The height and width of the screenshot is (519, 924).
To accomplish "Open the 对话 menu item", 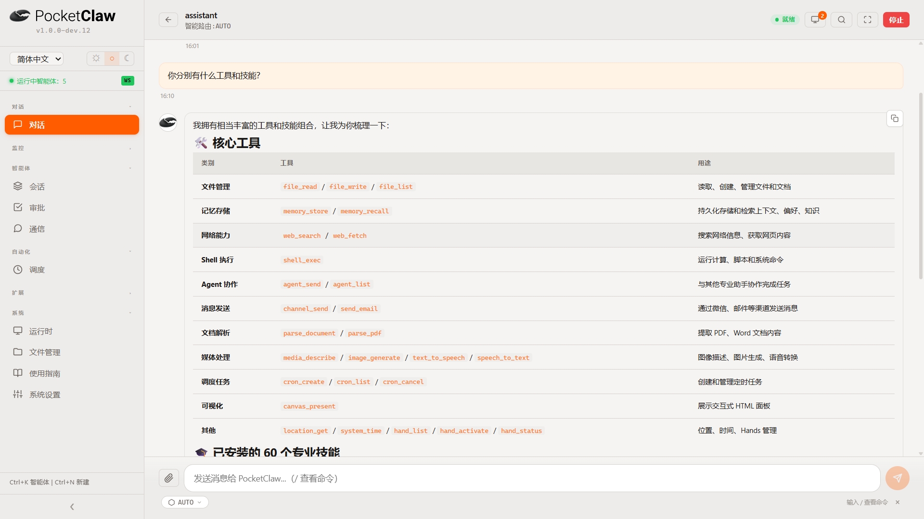I will point(72,125).
